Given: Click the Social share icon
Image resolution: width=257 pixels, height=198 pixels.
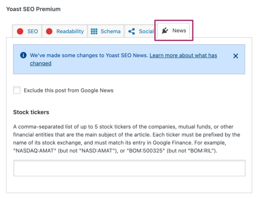Looking at the screenshot, I should (131, 31).
